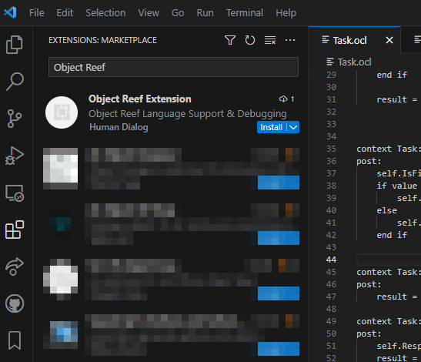Click Object Reef Extension logo thumbnail
This screenshot has height=362, width=421.
tap(62, 112)
